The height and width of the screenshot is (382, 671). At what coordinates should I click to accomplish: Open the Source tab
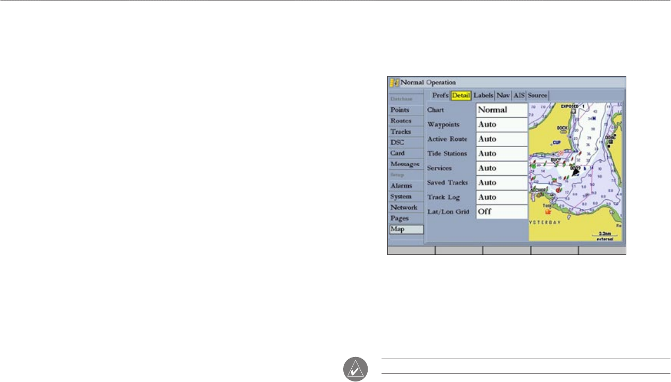tap(537, 96)
